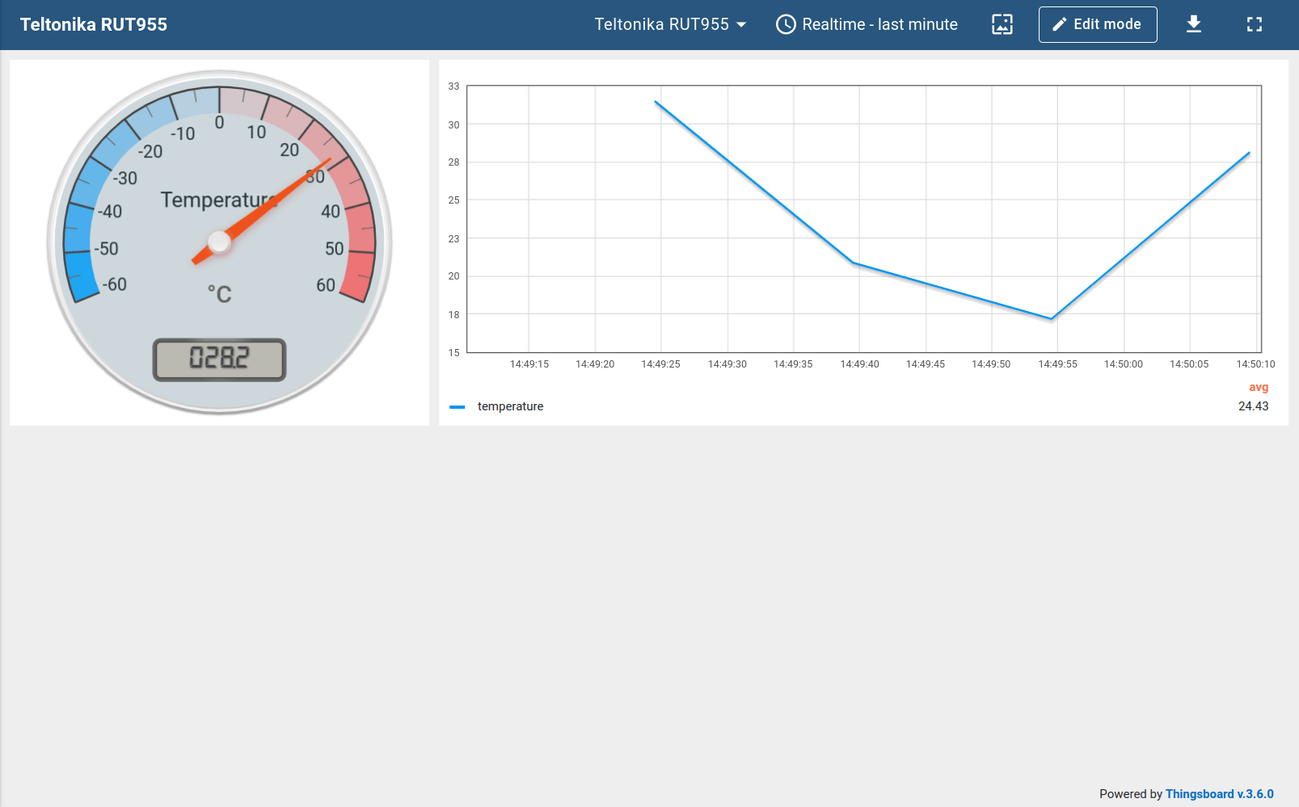Click the avg column header in legend
1299x807 pixels.
tap(1258, 387)
